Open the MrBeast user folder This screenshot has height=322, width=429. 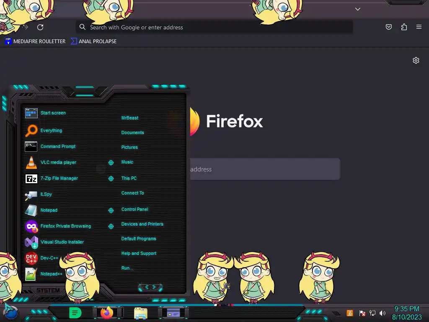click(130, 118)
